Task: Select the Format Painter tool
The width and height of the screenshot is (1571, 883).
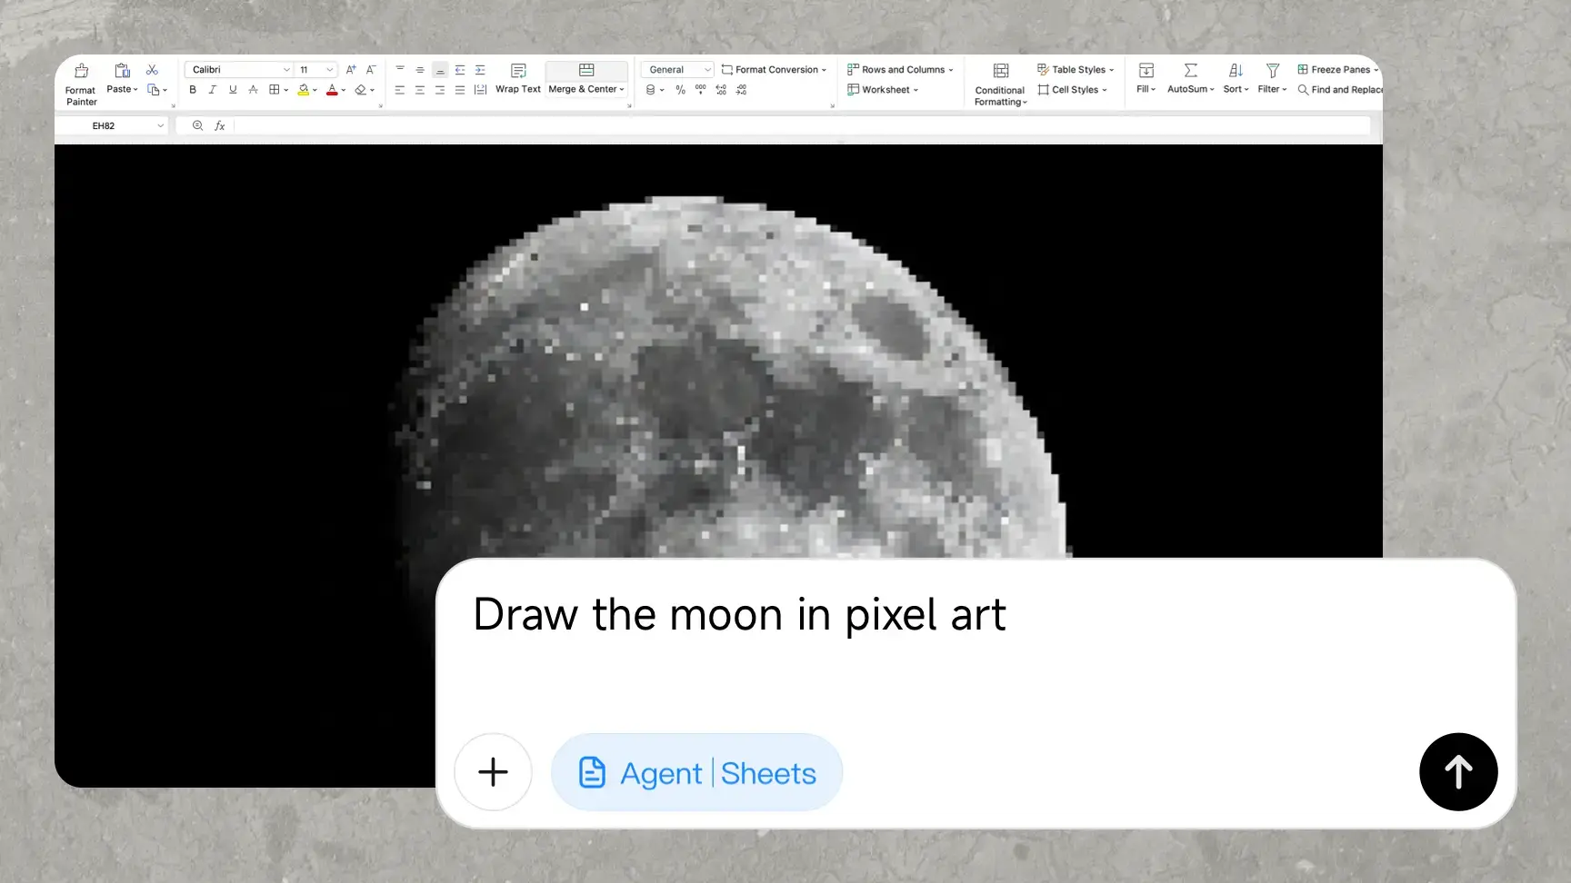Action: point(80,82)
